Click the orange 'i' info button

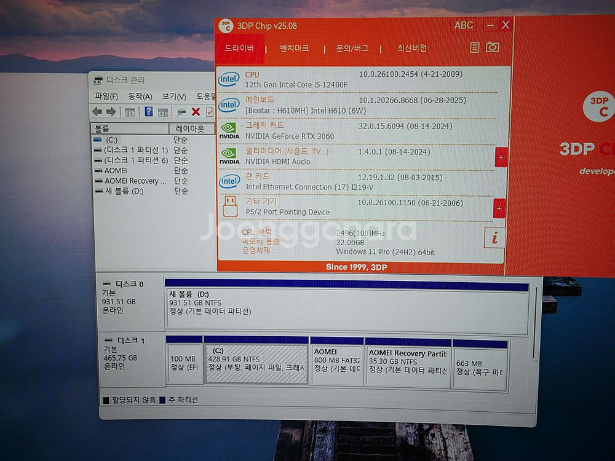click(x=495, y=238)
